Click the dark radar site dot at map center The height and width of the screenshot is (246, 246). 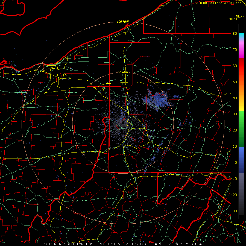[123, 123]
